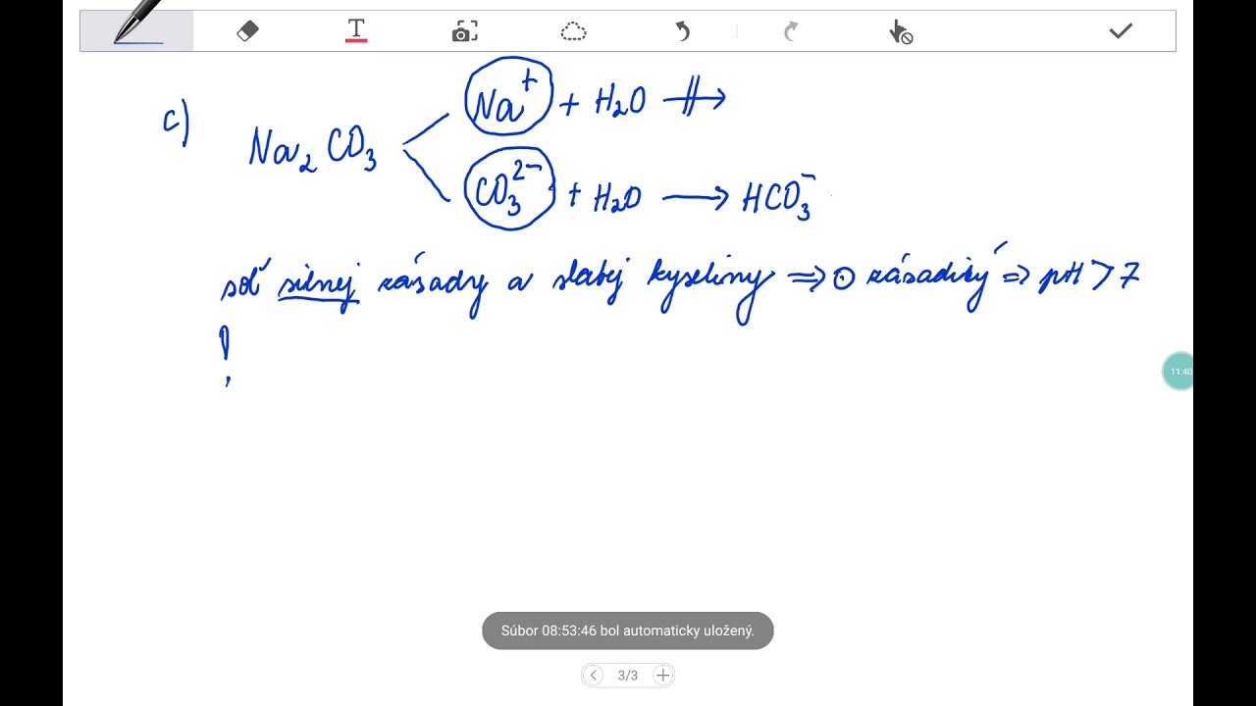1256x706 pixels.
Task: Tap the floating recording timer bubble
Action: (x=1177, y=372)
